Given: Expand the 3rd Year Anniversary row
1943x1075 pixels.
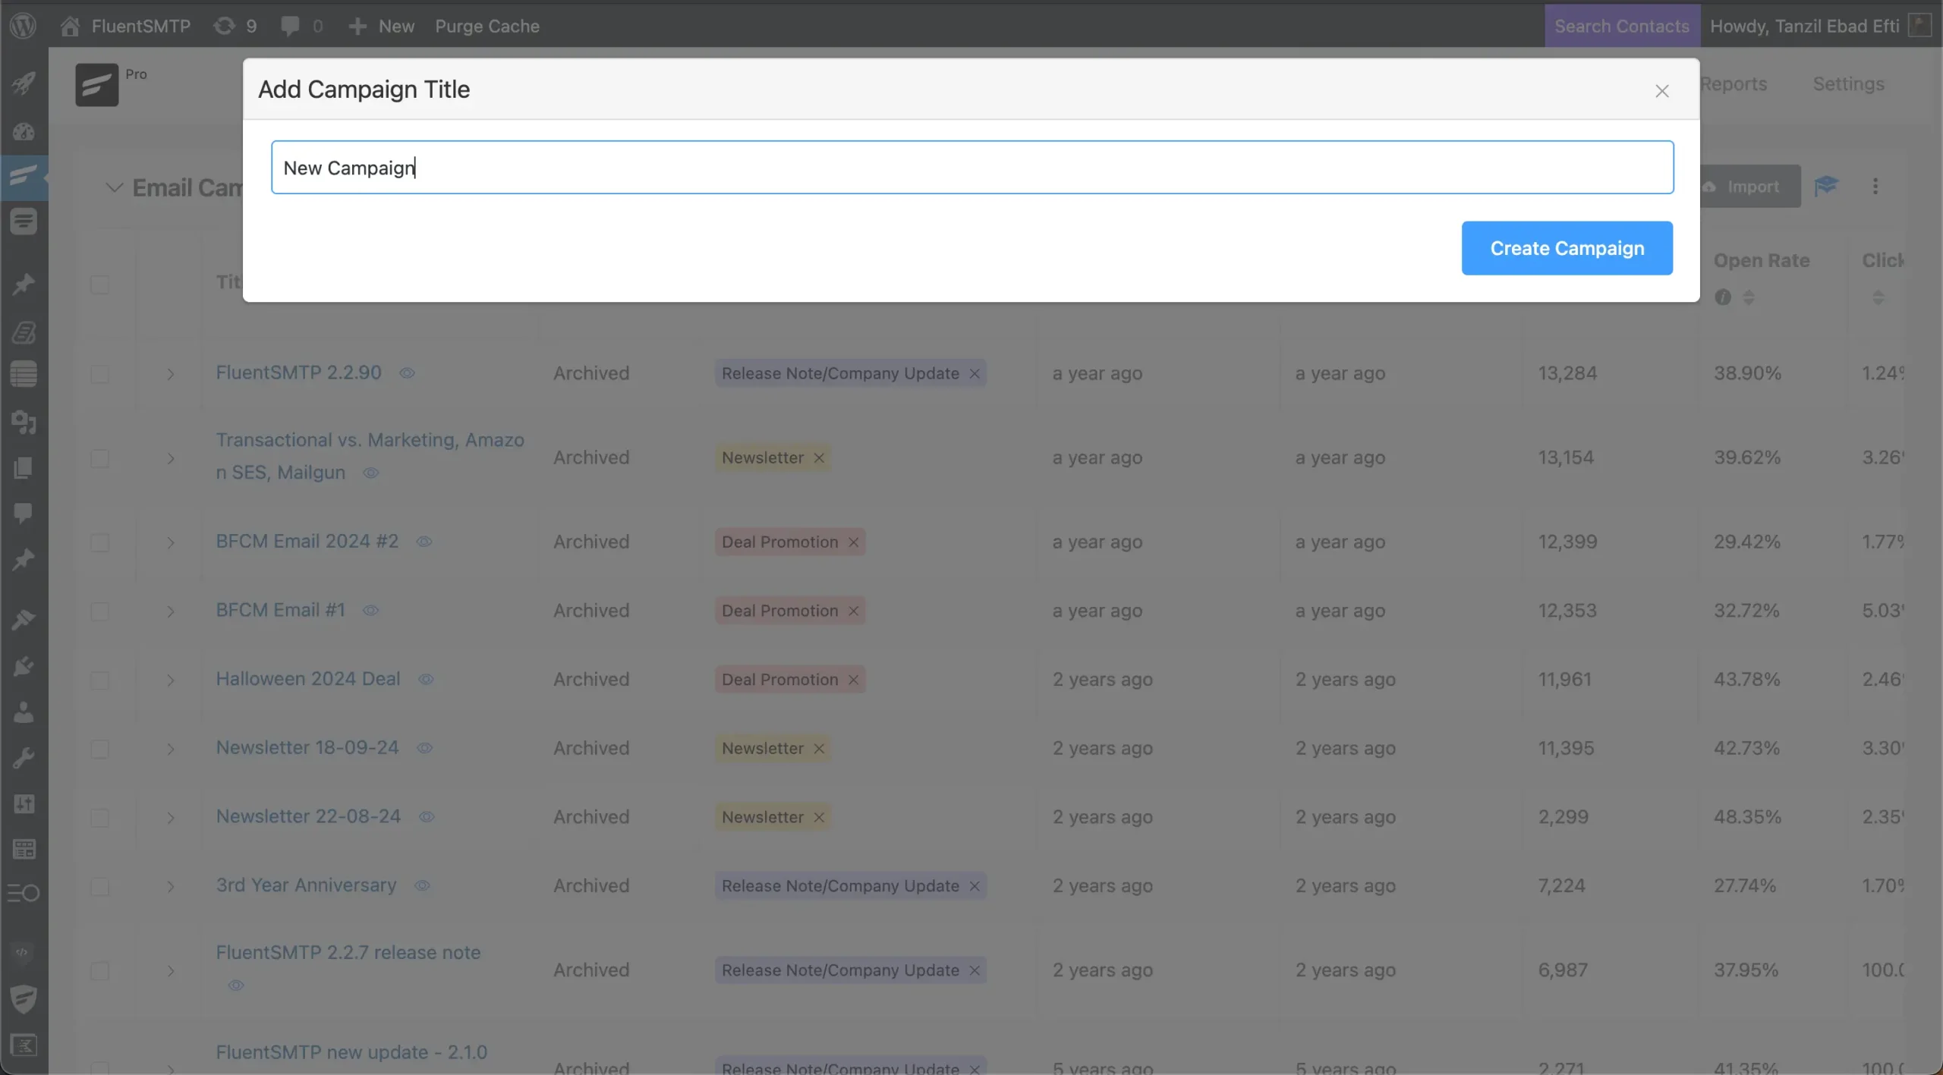Looking at the screenshot, I should 171,887.
